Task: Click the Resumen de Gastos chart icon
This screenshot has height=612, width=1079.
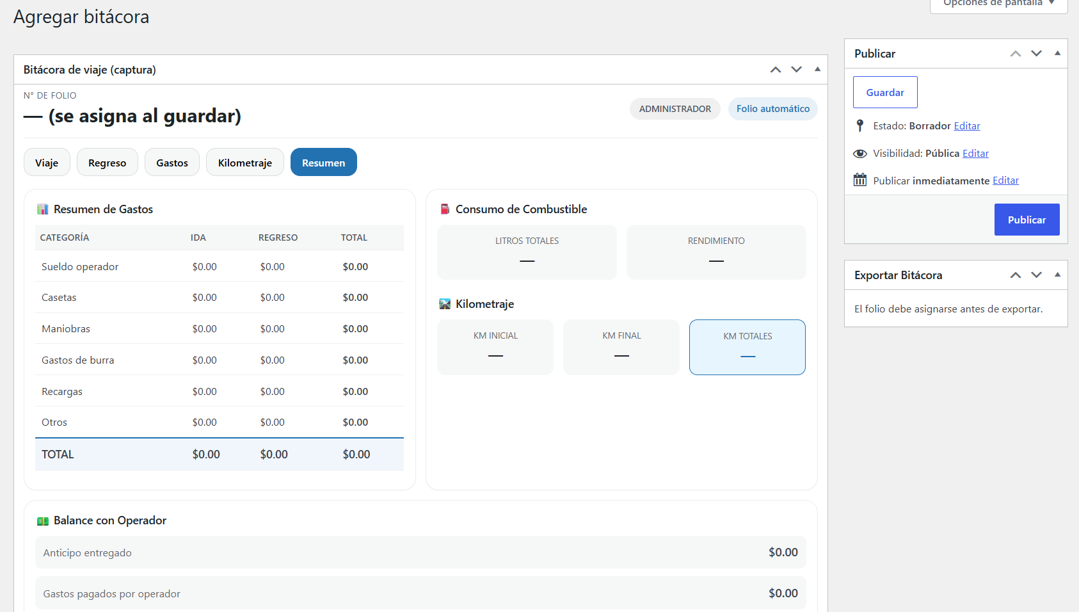Action: click(43, 209)
